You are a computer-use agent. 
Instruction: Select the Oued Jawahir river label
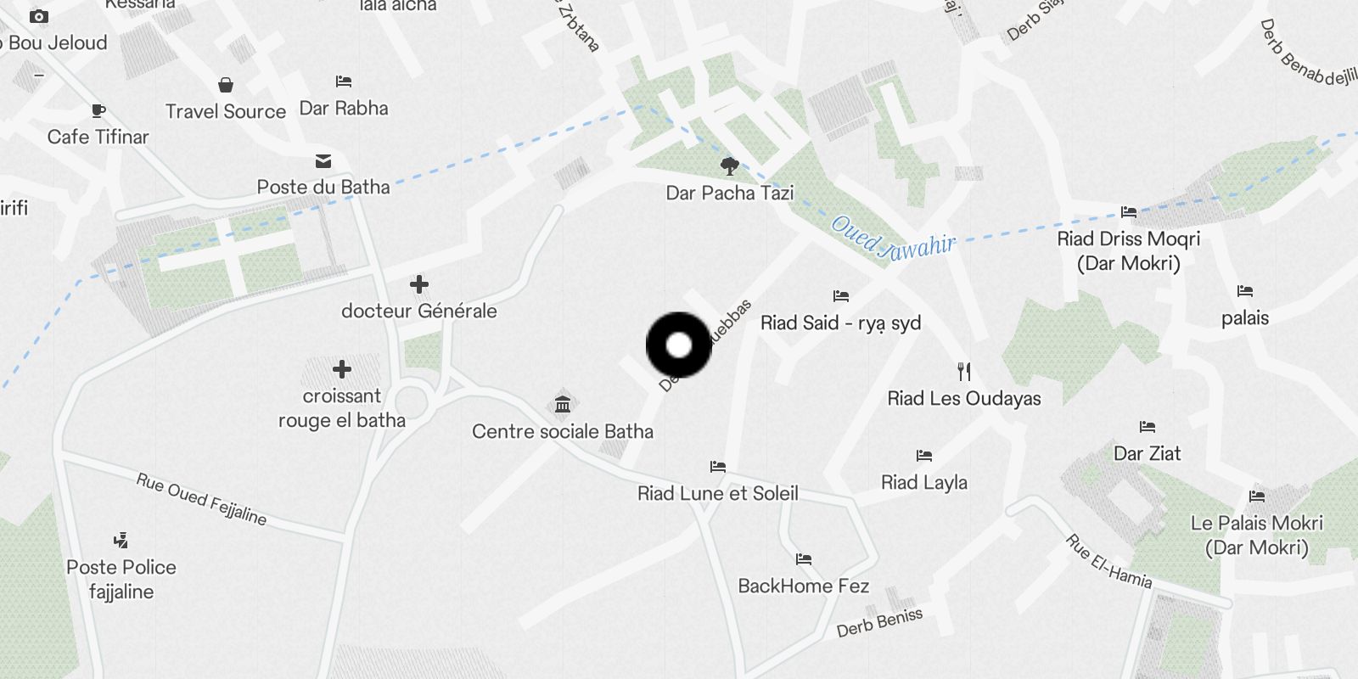[x=893, y=239]
